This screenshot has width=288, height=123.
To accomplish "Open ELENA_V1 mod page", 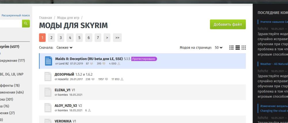I will click(x=62, y=90).
